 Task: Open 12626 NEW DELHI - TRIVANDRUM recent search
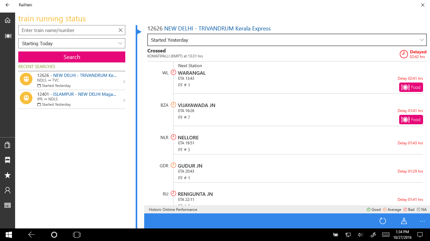coord(72,80)
